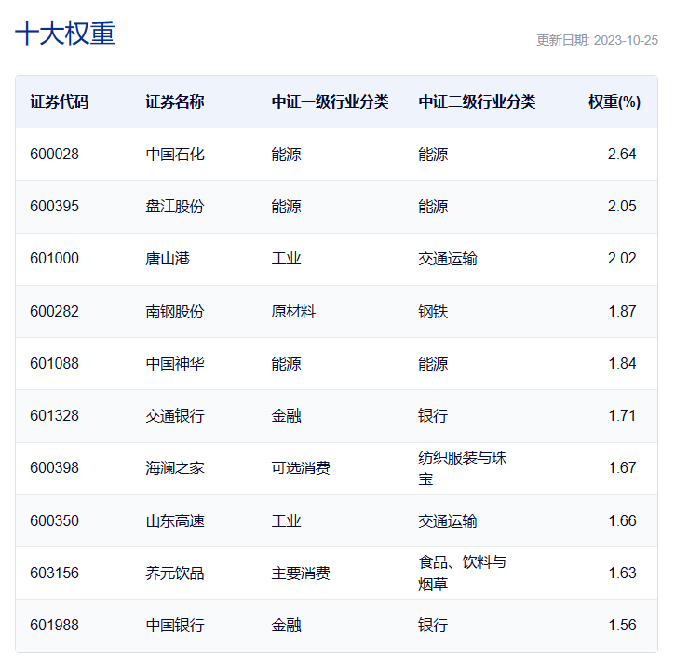Click the 食品、饮料与烟草 cell
The image size is (675, 661).
463,573
